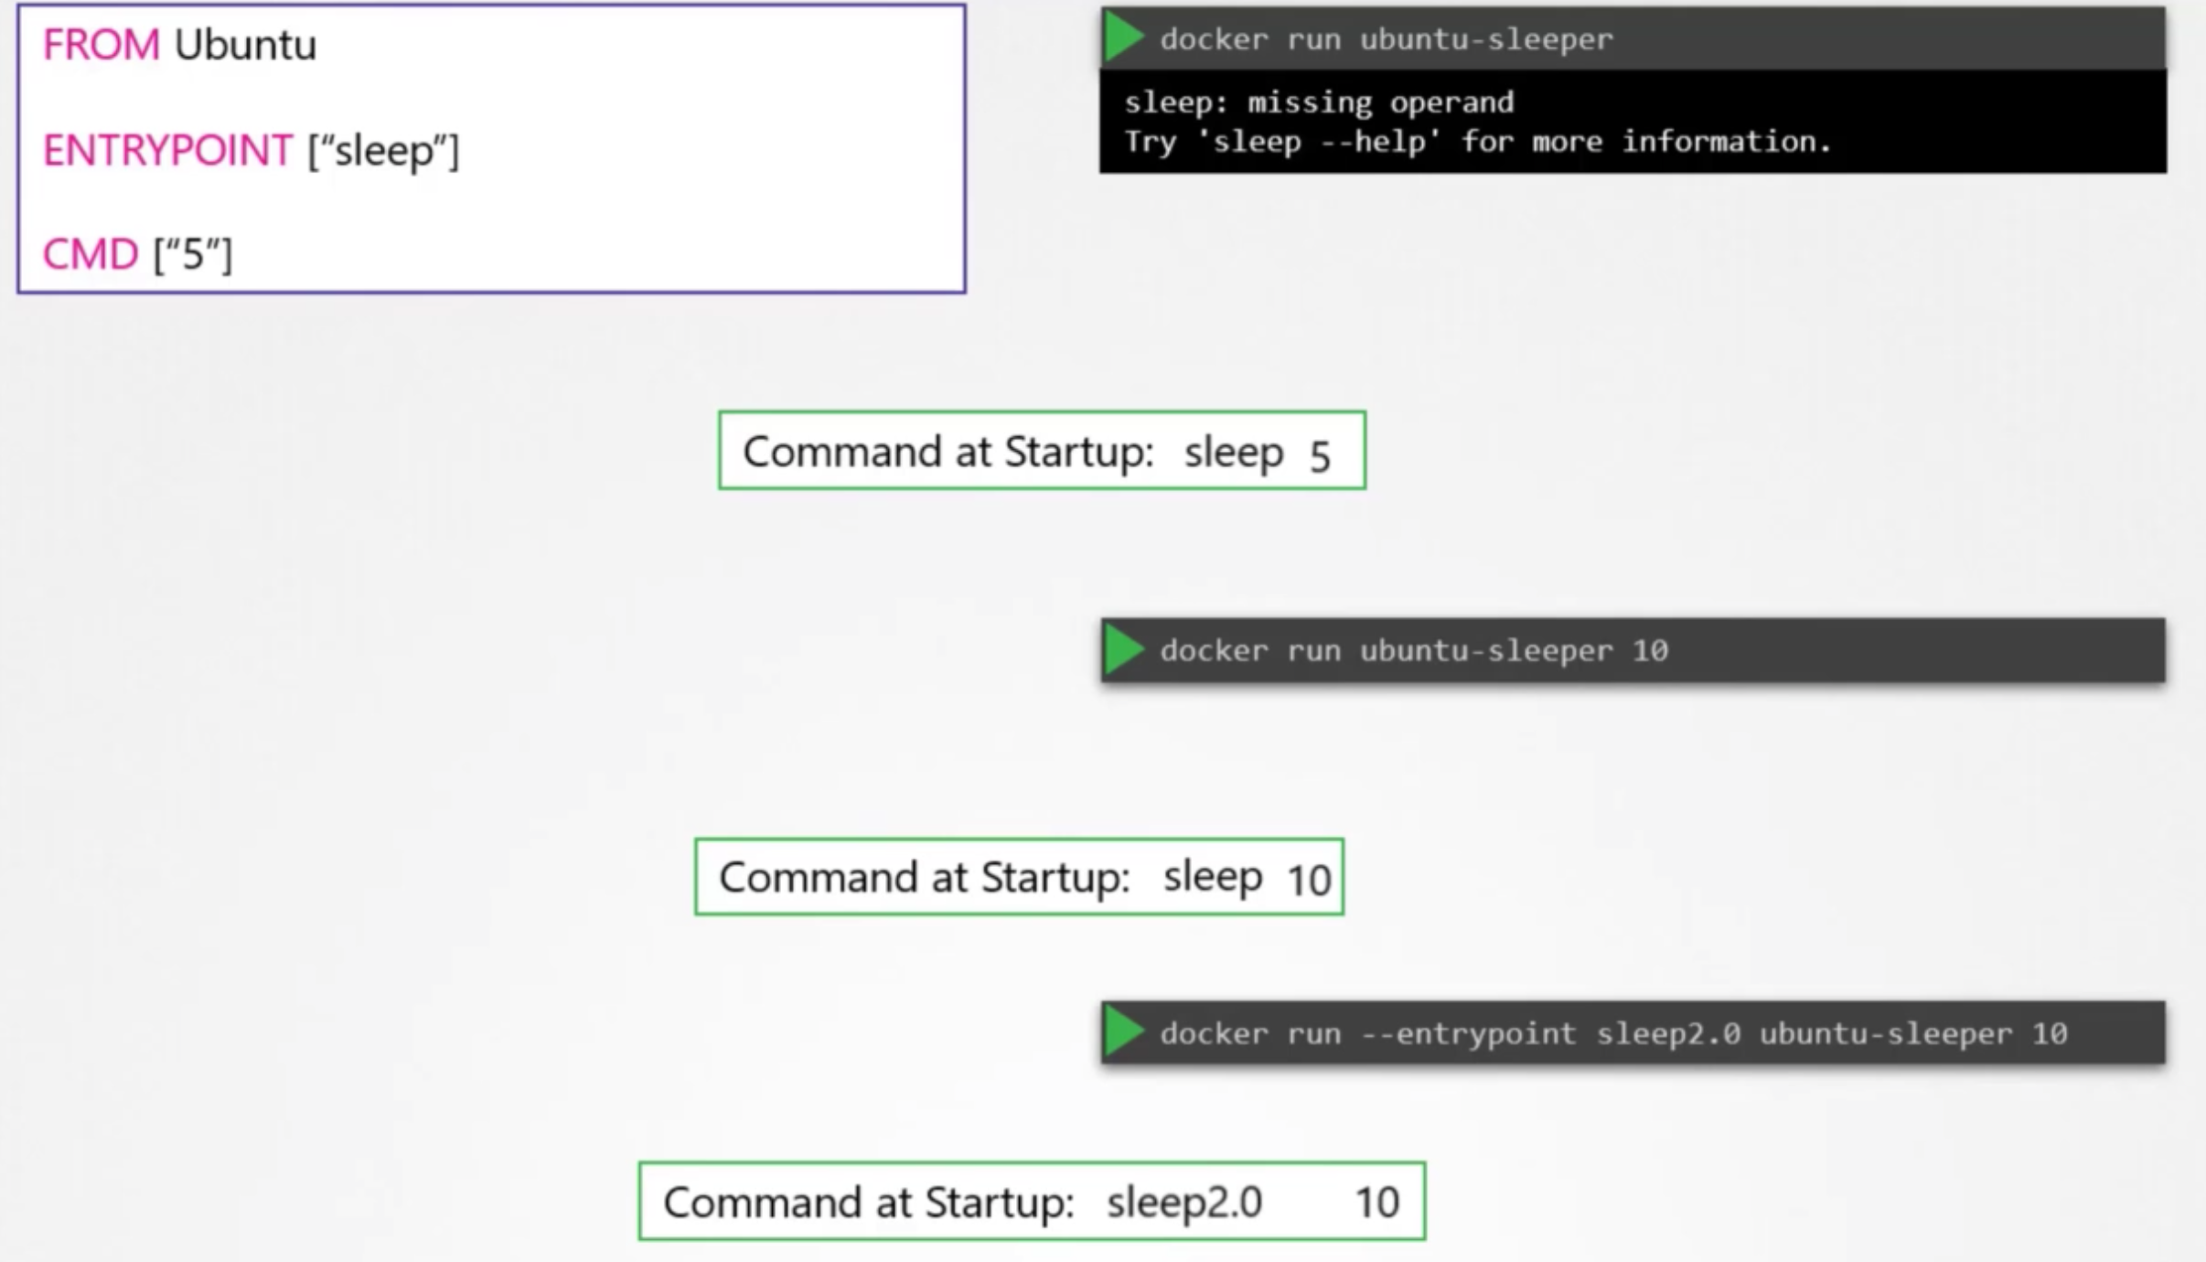This screenshot has height=1262, width=2206.
Task: Click '--entrypoint sleep2.0' in the docker command
Action: pyautogui.click(x=1550, y=1033)
